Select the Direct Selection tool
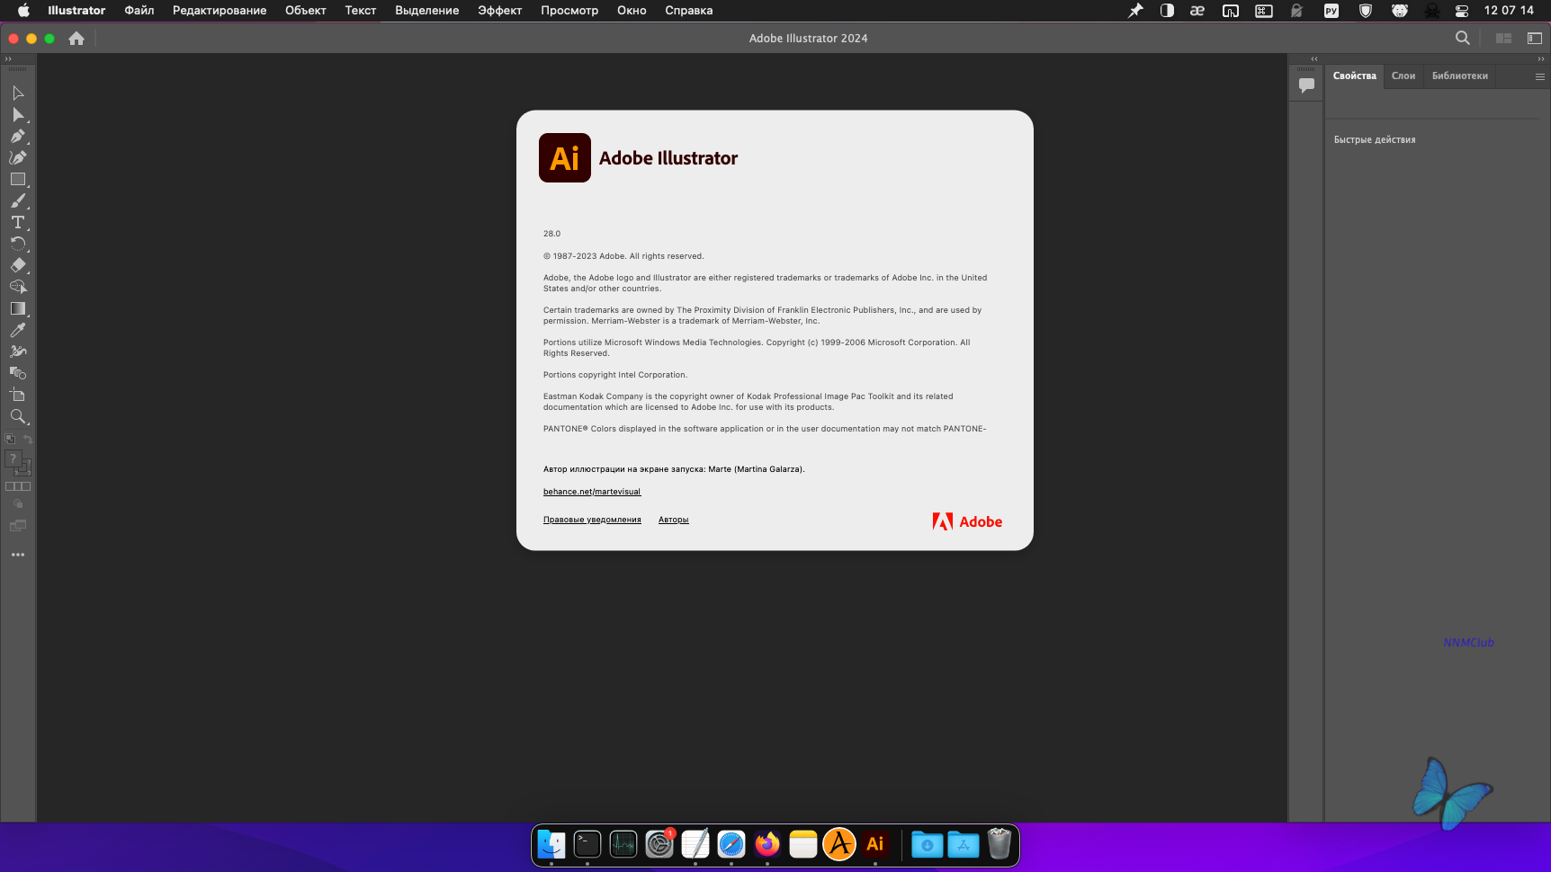Viewport: 1551px width, 872px height. pyautogui.click(x=18, y=115)
